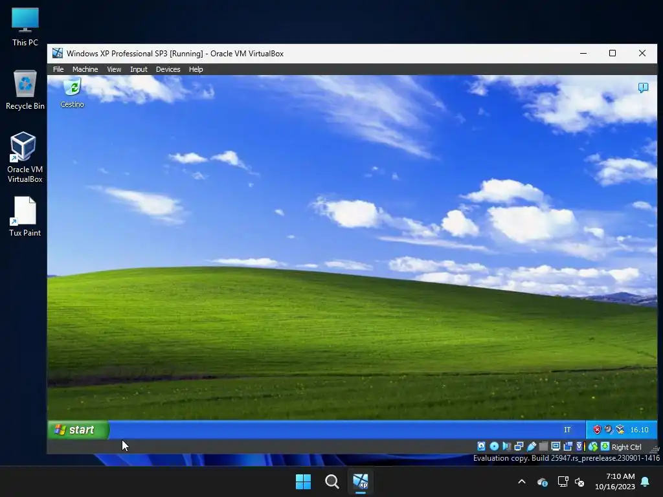Viewport: 663px width, 497px height.
Task: Click the XP Security Center shield tray icon
Action: (597, 430)
